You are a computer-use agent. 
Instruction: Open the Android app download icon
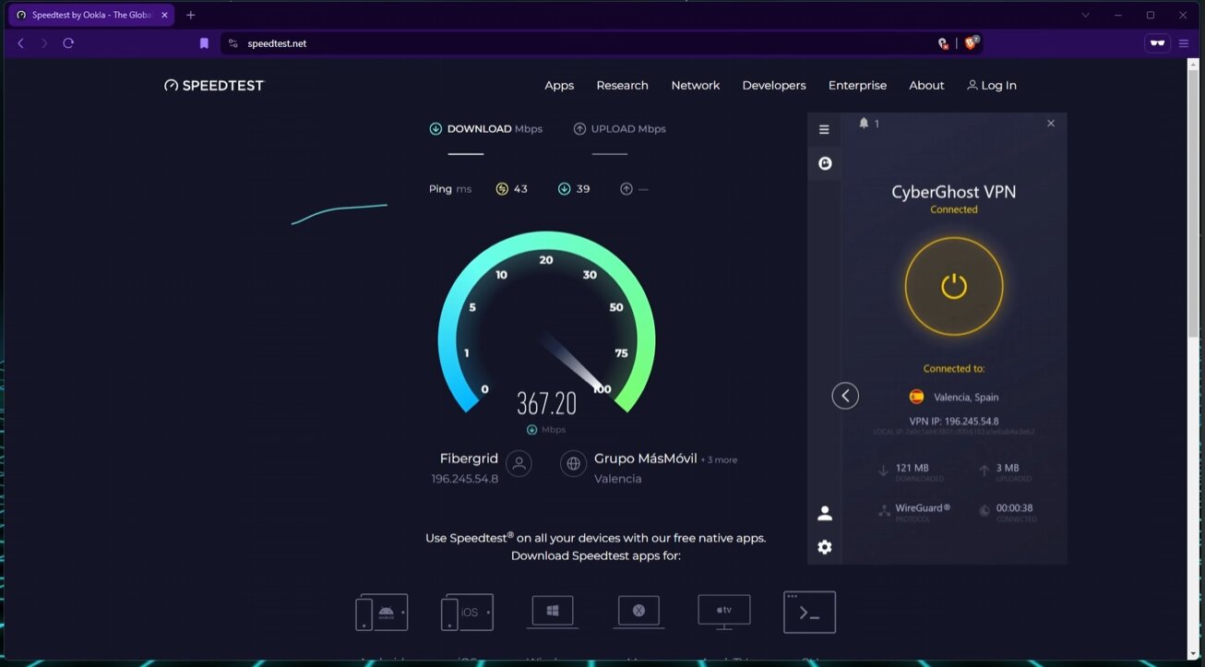tap(382, 613)
